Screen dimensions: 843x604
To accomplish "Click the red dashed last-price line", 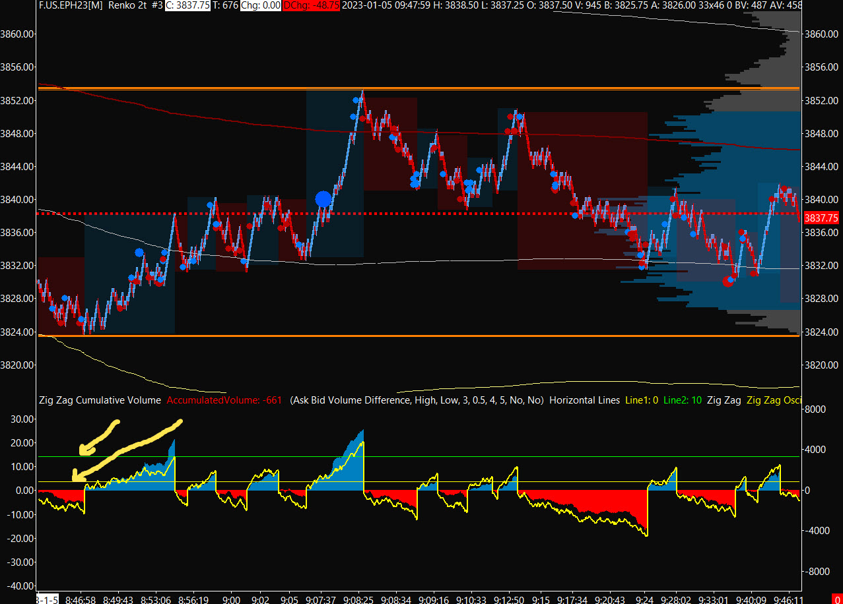I will (x=419, y=214).
